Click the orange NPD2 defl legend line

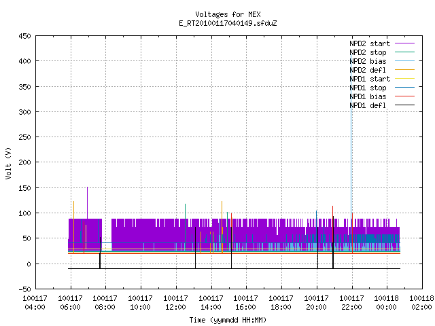point(404,69)
